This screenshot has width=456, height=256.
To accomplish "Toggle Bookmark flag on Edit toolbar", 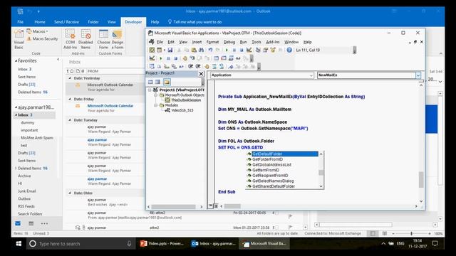I will pyautogui.click(x=230, y=66).
